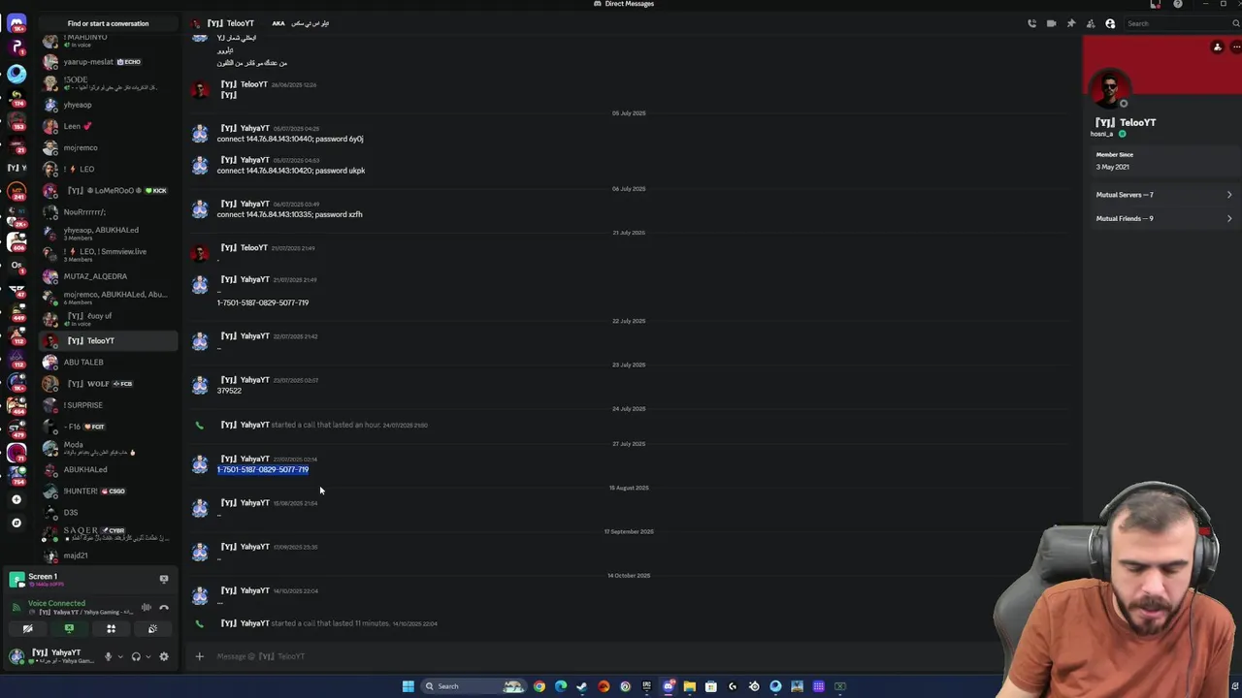Viewport: 1242px width, 698px height.
Task: Go to Discord home direct messages icon
Action: pos(16,23)
